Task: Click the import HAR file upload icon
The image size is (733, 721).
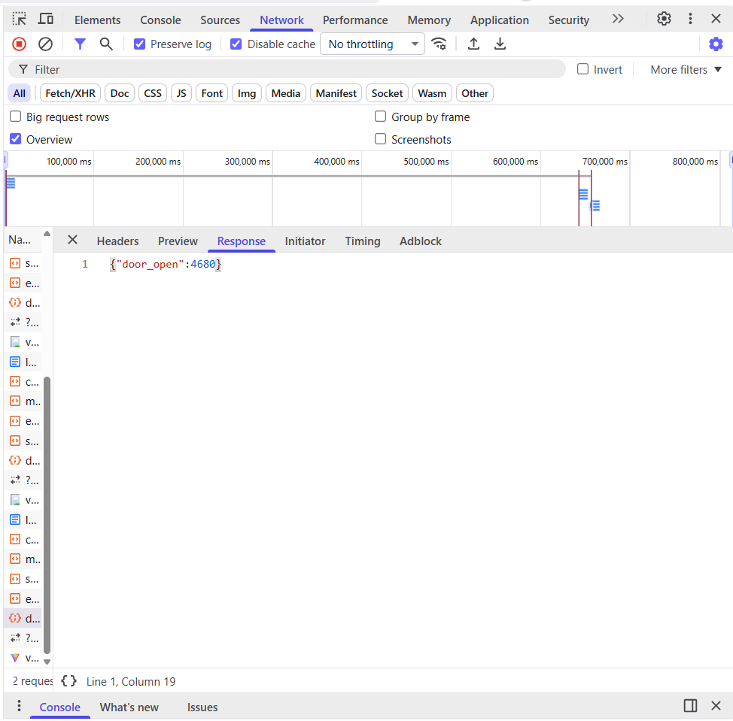Action: coord(473,44)
